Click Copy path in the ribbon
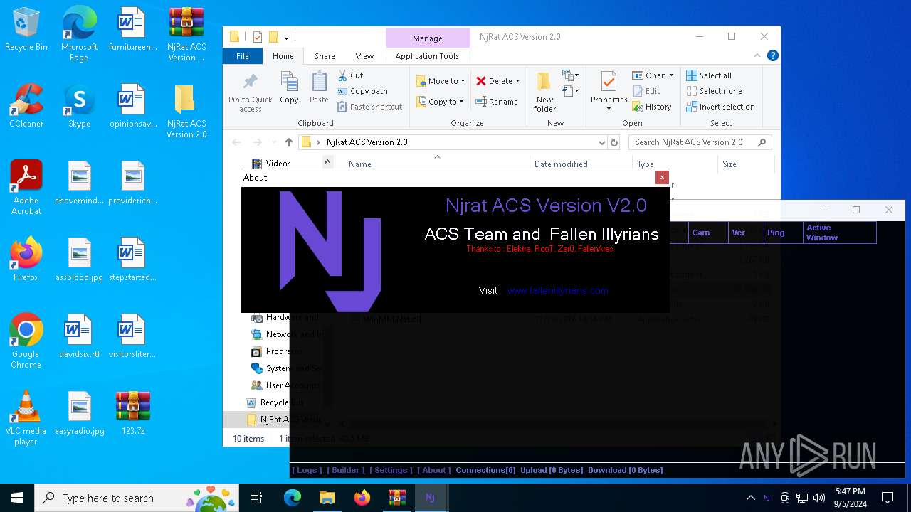 362,91
